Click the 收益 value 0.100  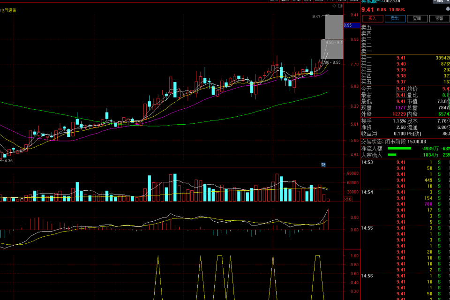pyautogui.click(x=400, y=134)
